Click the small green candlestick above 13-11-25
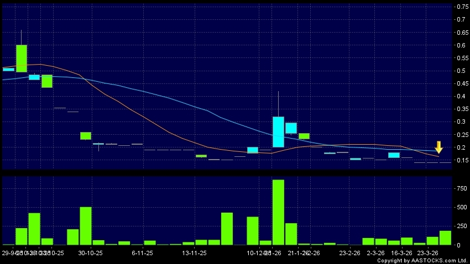Viewport: 470px width, 264px height. click(x=201, y=156)
